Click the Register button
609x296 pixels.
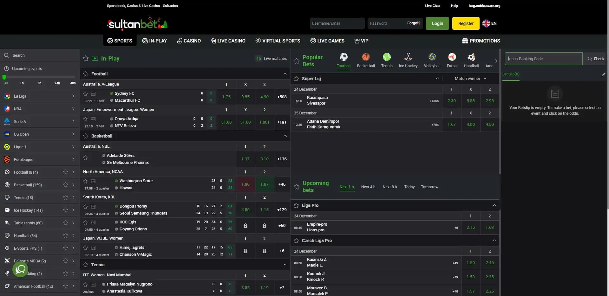click(466, 23)
